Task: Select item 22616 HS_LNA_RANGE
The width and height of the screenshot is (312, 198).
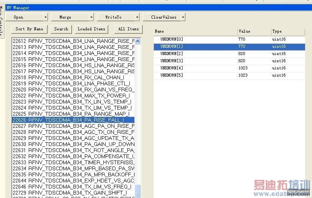Action: pos(73,65)
